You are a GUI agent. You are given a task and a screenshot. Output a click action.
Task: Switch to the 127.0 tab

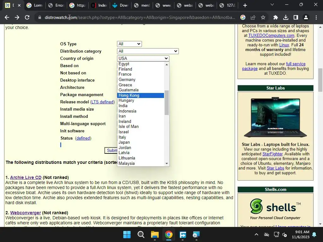tap(228, 5)
